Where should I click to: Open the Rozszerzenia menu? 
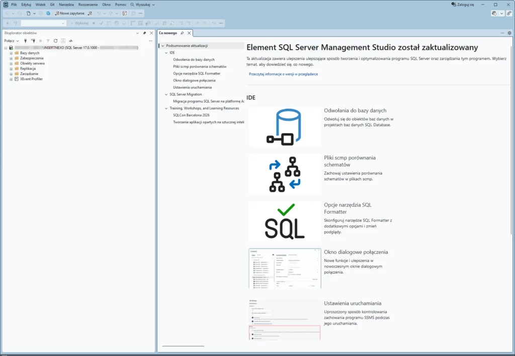point(88,5)
